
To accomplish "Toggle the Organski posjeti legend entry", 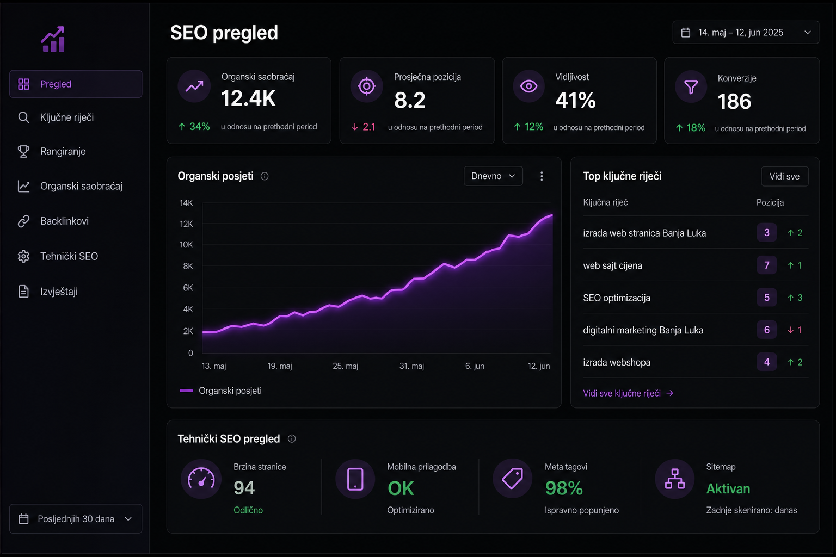I will coord(220,391).
